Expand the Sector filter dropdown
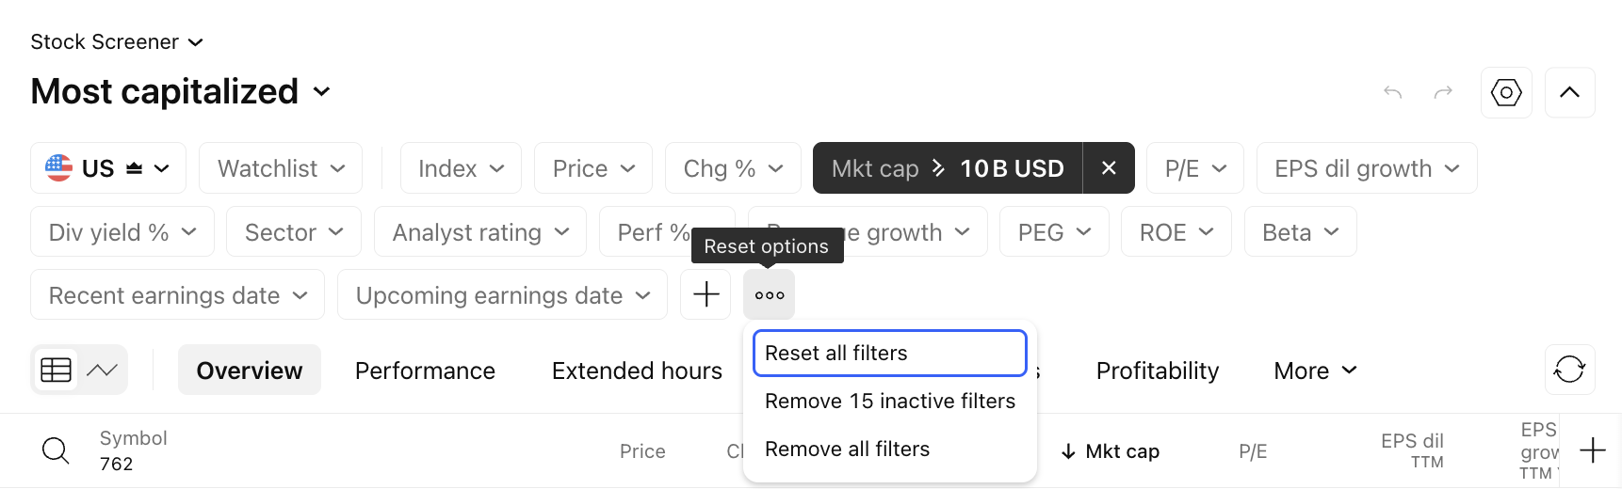1622x489 pixels. point(294,232)
